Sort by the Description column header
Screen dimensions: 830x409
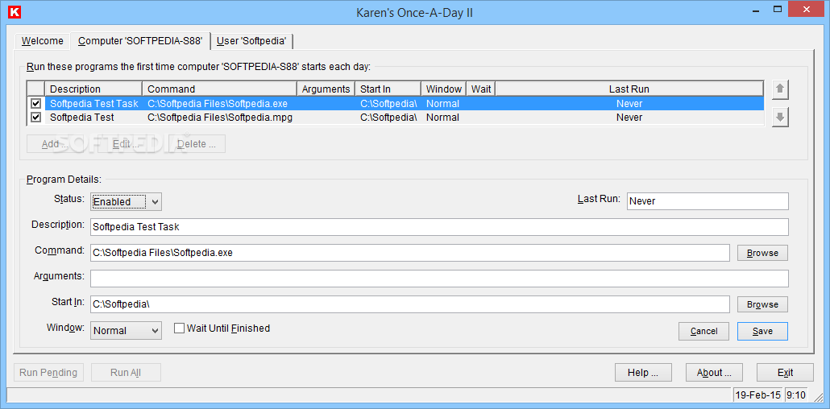tap(93, 89)
